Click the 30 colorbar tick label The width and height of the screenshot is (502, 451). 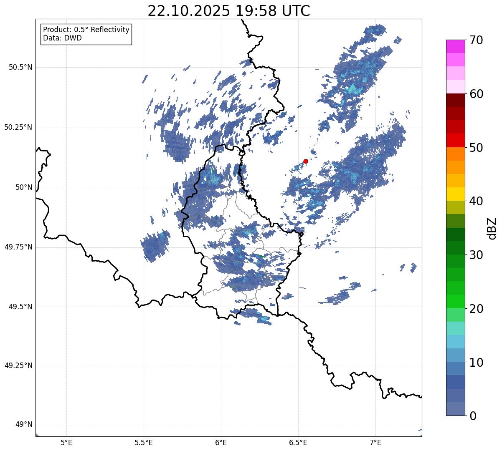(x=477, y=255)
